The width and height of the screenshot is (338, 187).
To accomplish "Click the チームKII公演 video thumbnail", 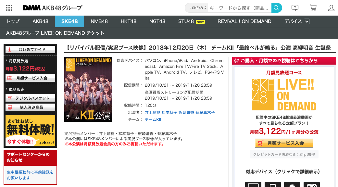I will pyautogui.click(x=88, y=89).
